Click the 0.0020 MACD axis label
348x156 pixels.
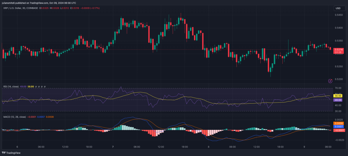(x=338, y=120)
